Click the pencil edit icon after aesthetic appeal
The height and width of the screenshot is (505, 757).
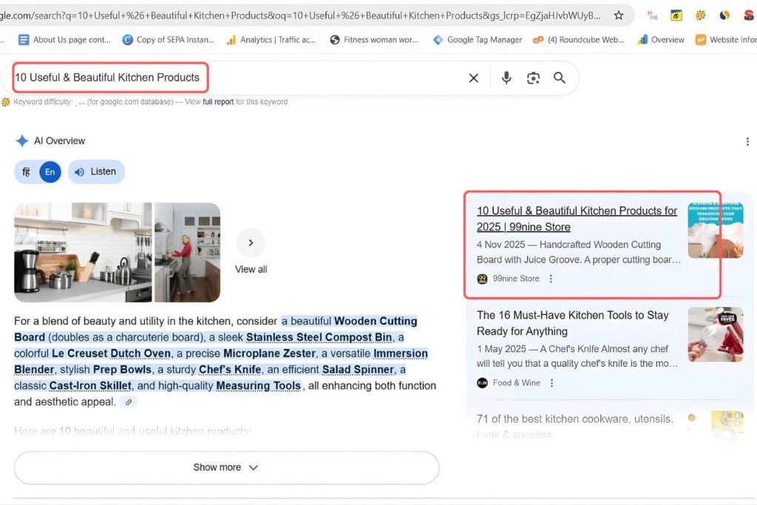point(129,401)
